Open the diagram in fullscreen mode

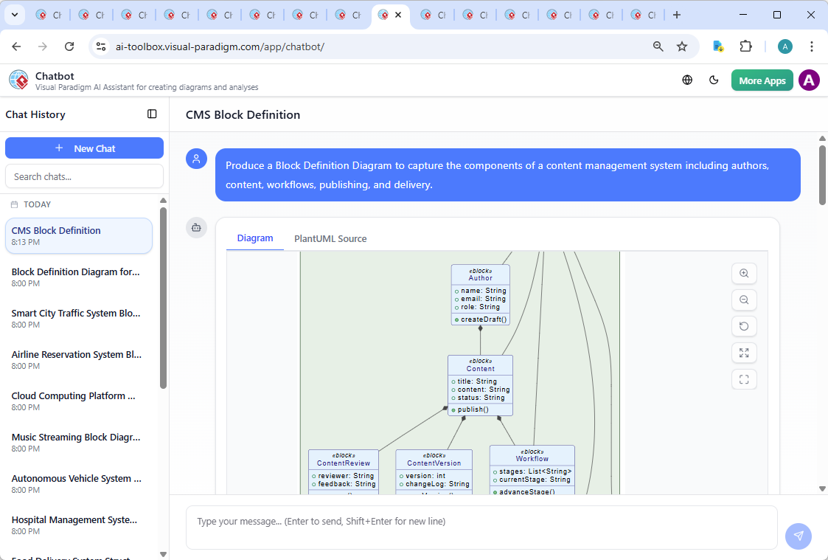744,380
